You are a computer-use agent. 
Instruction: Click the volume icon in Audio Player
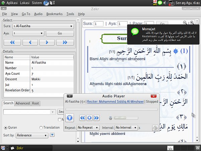tap(111, 118)
